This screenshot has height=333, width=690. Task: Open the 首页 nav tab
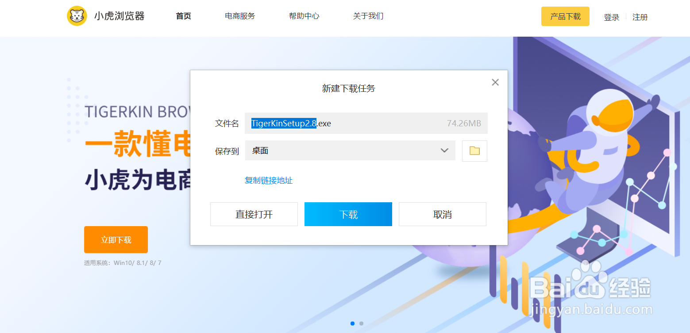(183, 16)
